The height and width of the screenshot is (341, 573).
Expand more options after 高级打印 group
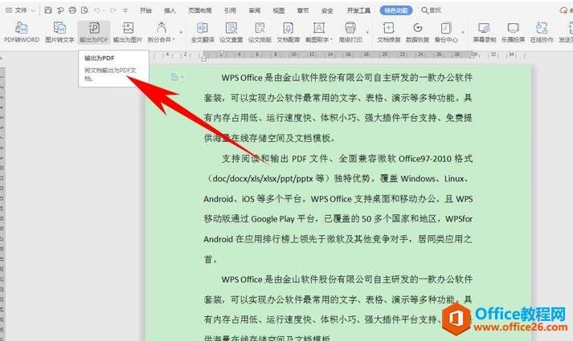click(367, 32)
